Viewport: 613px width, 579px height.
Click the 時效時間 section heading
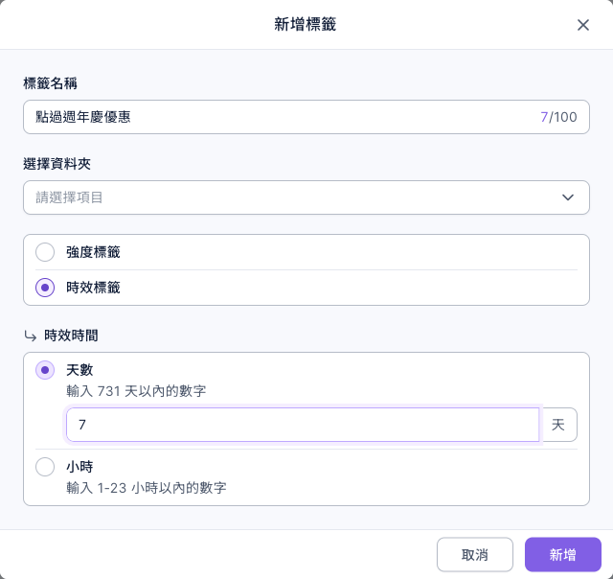[x=71, y=336]
